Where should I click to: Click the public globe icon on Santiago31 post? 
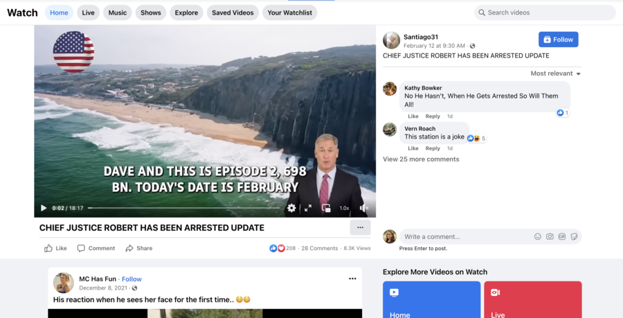tap(472, 46)
